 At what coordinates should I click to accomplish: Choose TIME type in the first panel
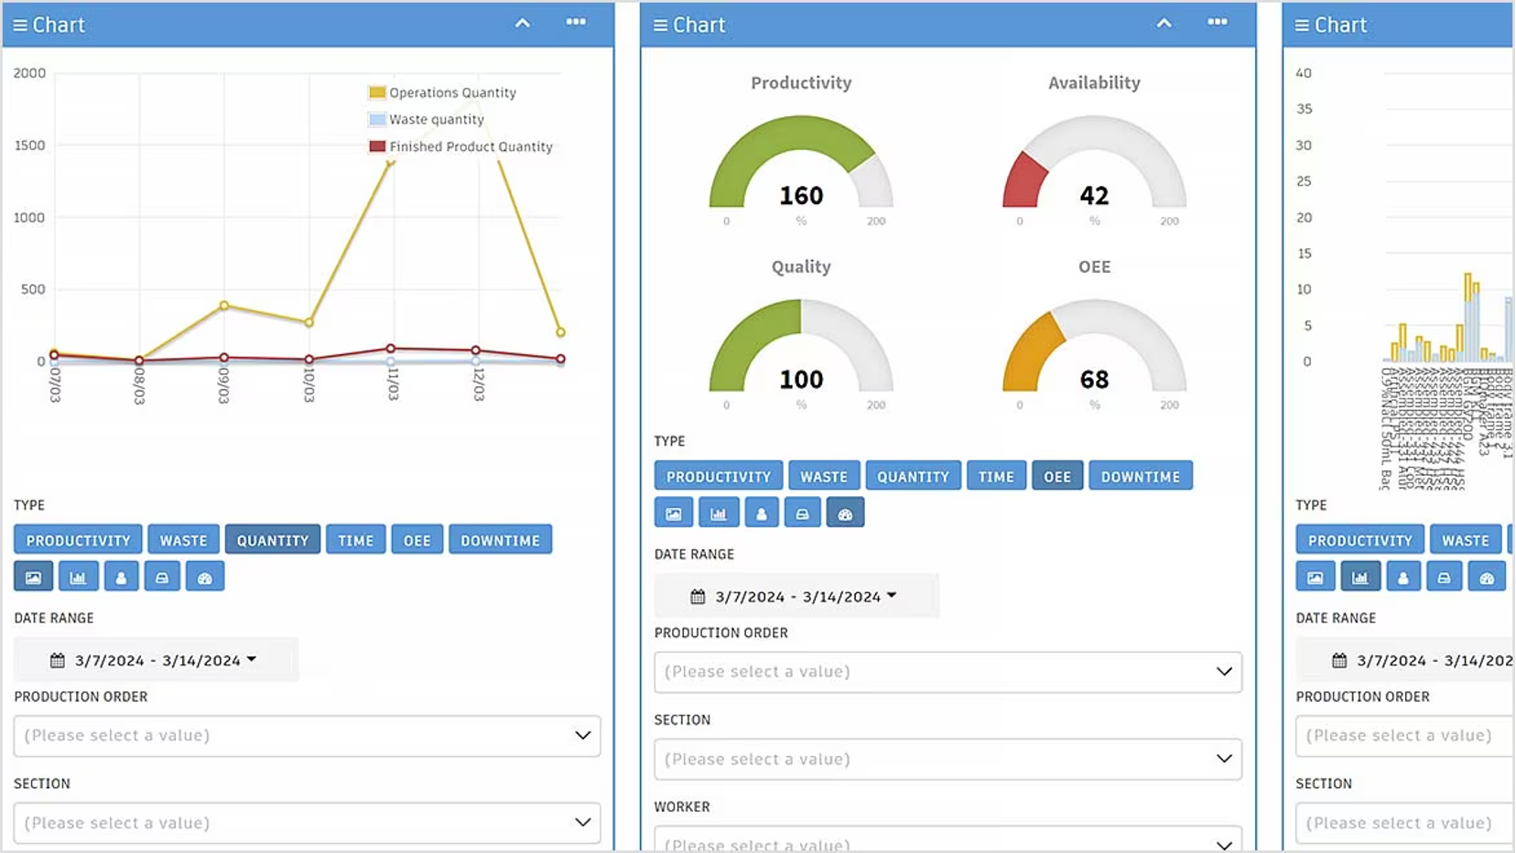point(356,540)
